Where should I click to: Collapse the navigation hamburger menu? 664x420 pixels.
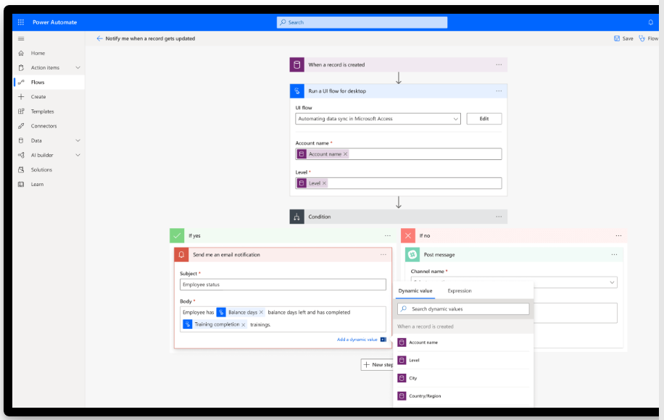click(21, 38)
